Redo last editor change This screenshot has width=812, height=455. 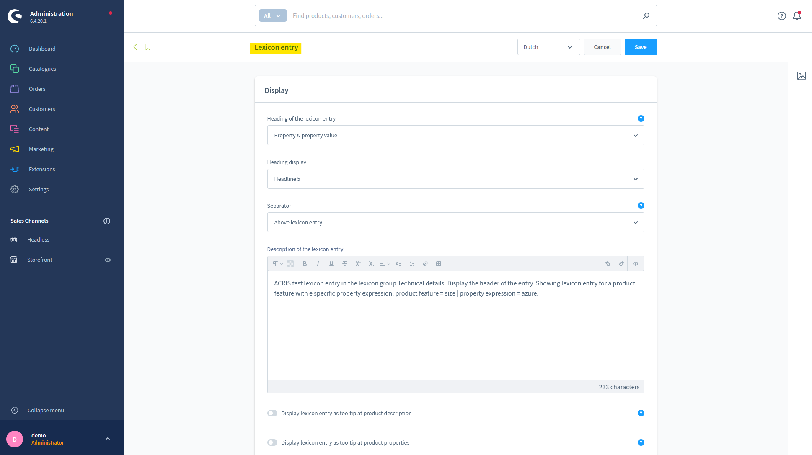621,264
